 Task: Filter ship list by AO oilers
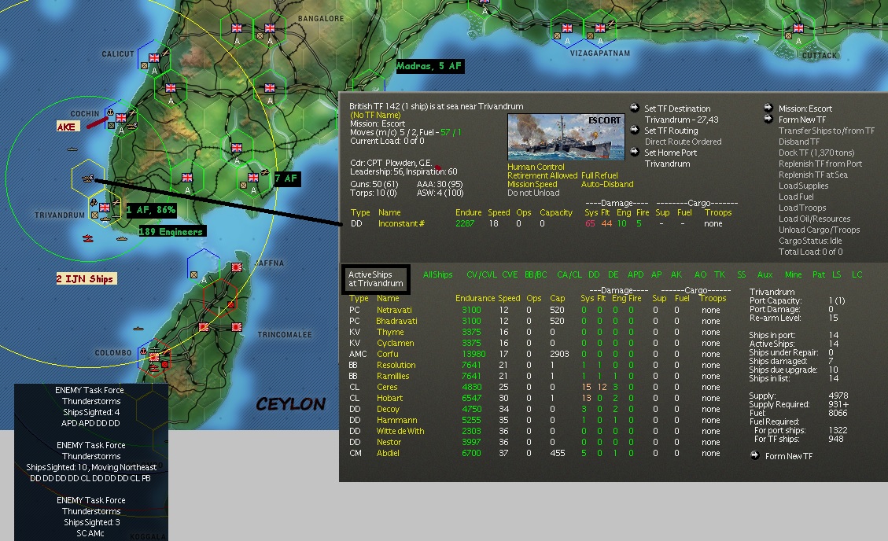tap(701, 274)
